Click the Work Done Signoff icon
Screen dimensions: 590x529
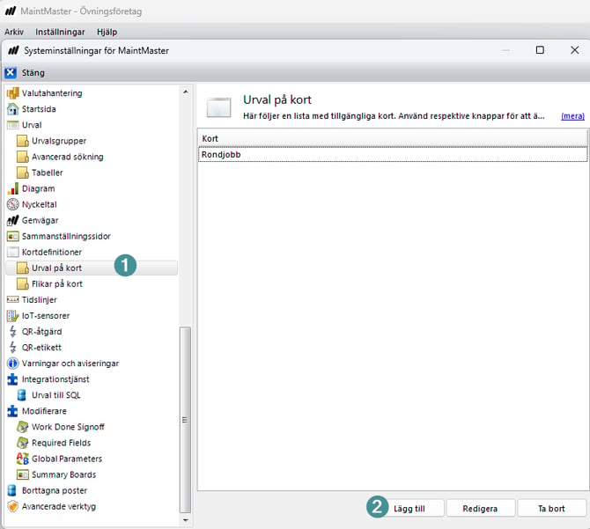click(x=23, y=427)
